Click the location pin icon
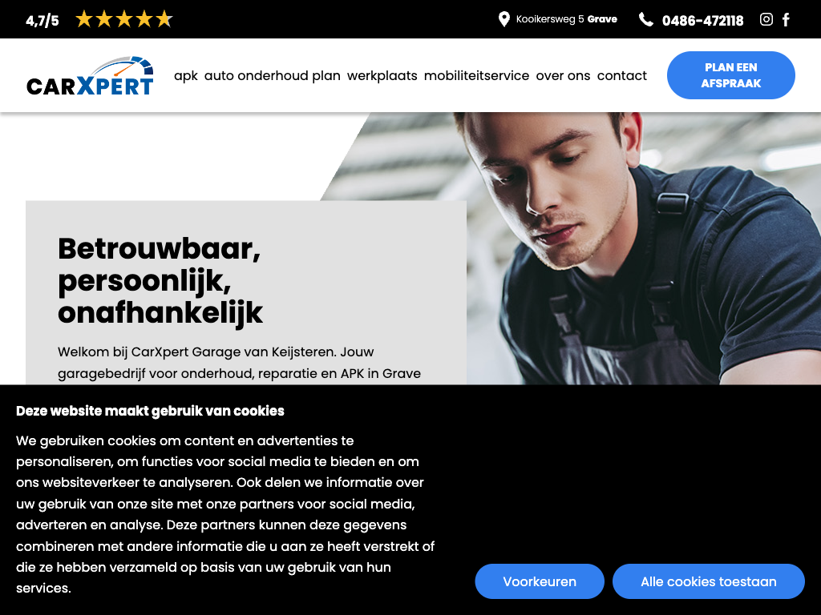 point(504,19)
